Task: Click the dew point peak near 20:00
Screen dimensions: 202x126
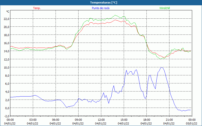Action: [x=162, y=67]
